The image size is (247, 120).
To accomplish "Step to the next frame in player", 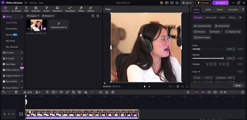I will (x=149, y=87).
